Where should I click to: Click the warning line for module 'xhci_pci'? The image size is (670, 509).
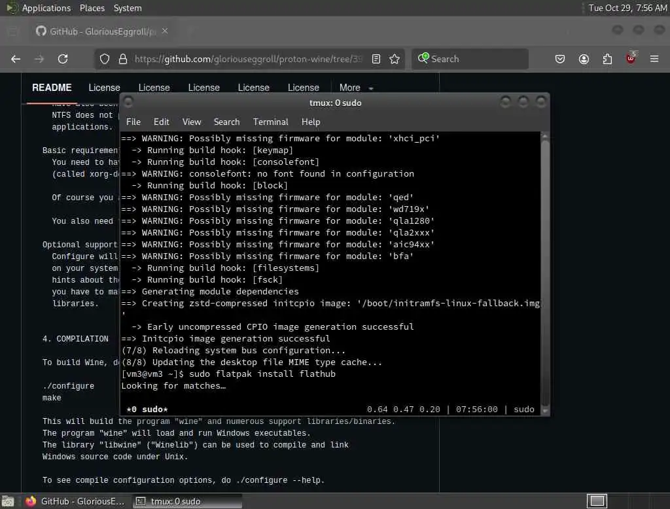[x=280, y=139]
